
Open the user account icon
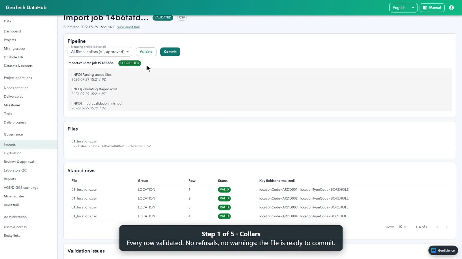(451, 8)
